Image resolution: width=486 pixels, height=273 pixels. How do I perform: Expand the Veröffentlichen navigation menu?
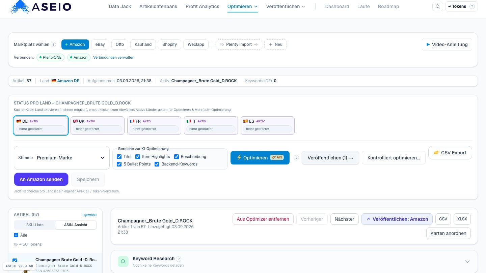(286, 6)
